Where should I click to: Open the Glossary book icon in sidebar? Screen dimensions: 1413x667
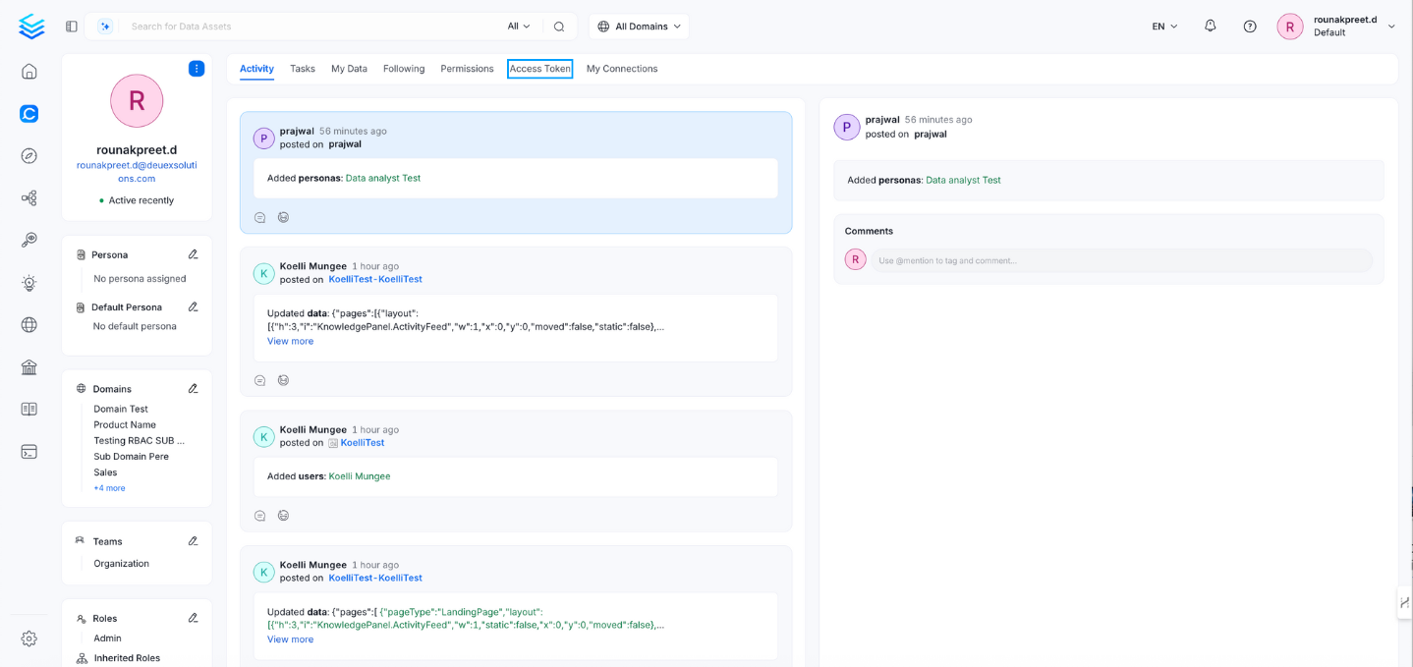(28, 409)
